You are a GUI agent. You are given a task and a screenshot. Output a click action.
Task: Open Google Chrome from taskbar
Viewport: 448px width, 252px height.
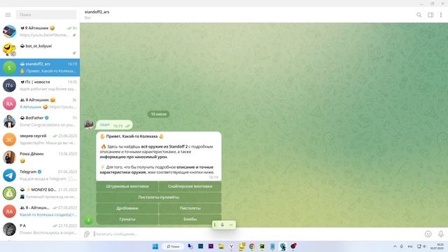252,246
